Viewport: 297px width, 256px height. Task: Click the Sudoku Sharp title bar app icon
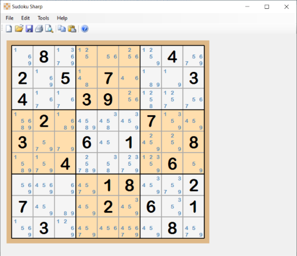pos(7,7)
